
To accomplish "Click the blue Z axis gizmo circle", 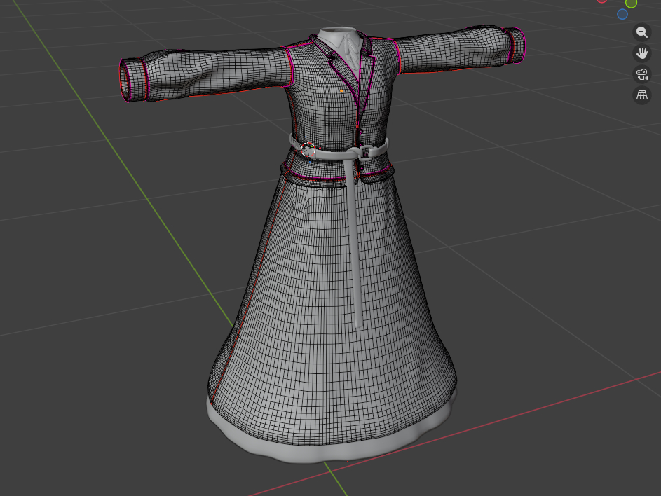I will pyautogui.click(x=622, y=14).
